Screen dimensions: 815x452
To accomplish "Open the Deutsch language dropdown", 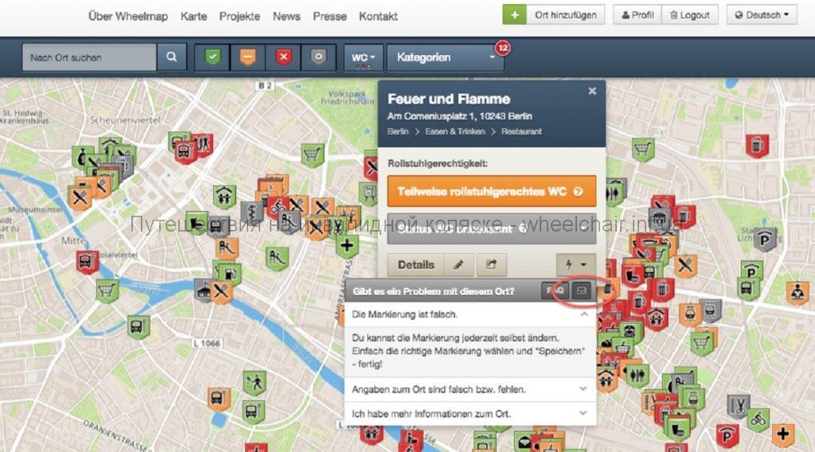I will click(762, 15).
